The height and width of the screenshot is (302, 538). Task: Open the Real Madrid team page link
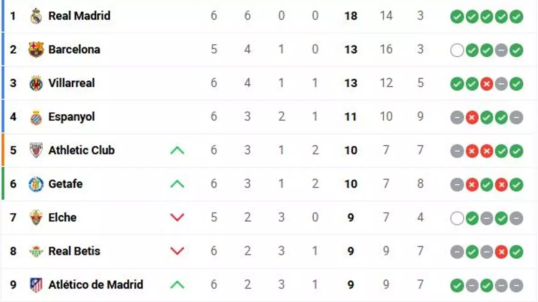(79, 15)
